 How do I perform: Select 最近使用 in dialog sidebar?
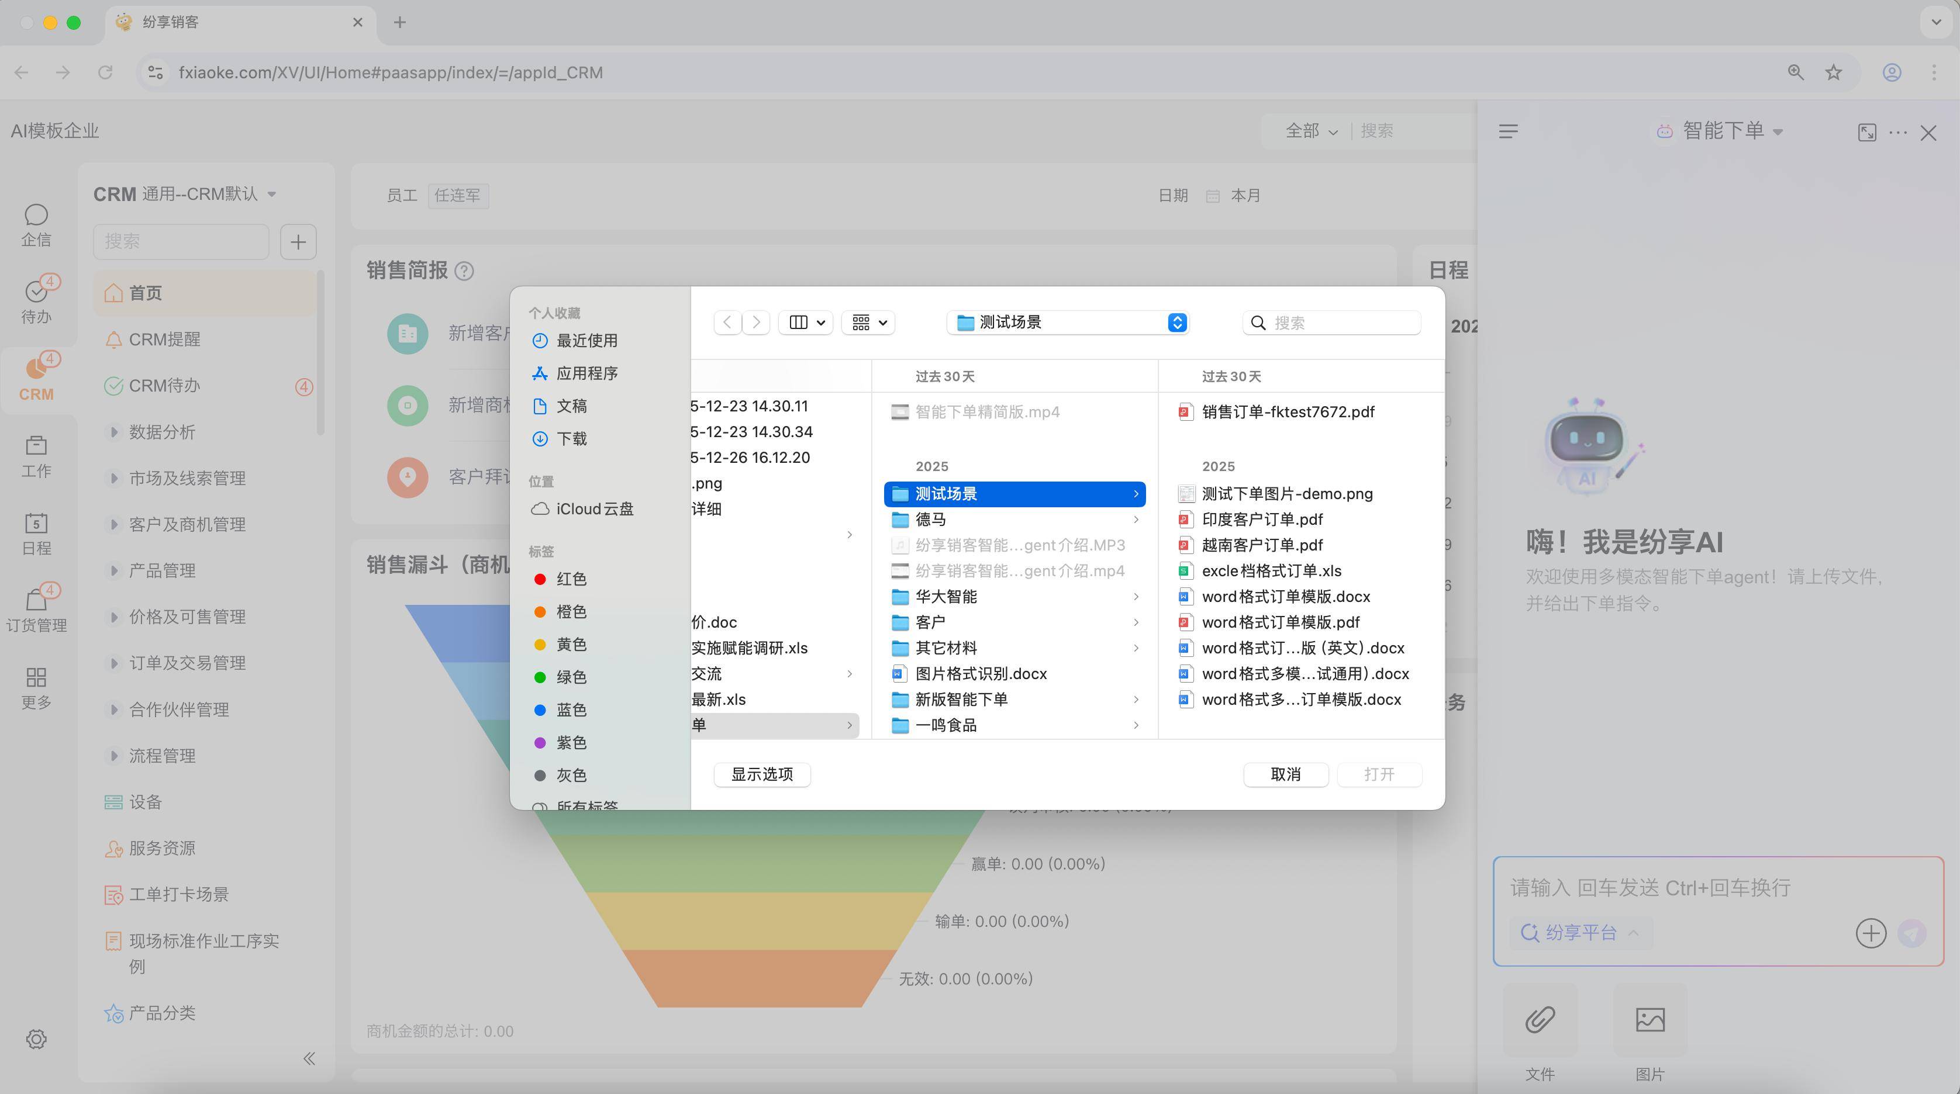click(x=586, y=341)
